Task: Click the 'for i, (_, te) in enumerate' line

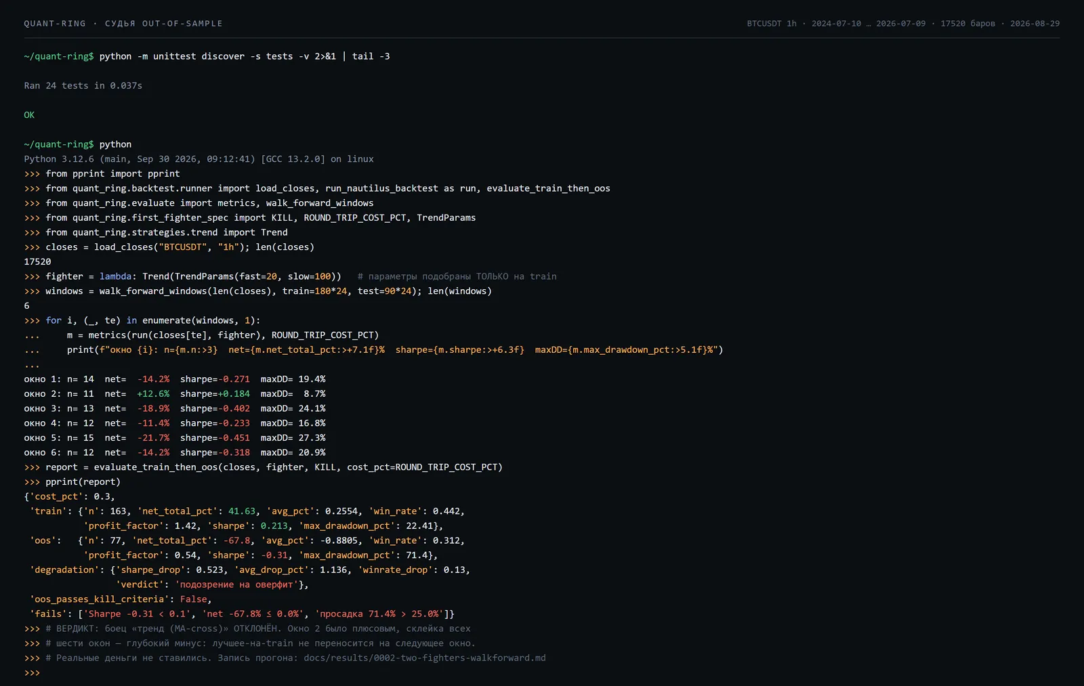Action: click(142, 320)
